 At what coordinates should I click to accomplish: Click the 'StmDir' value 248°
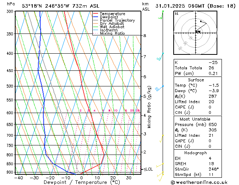(x=214, y=169)
